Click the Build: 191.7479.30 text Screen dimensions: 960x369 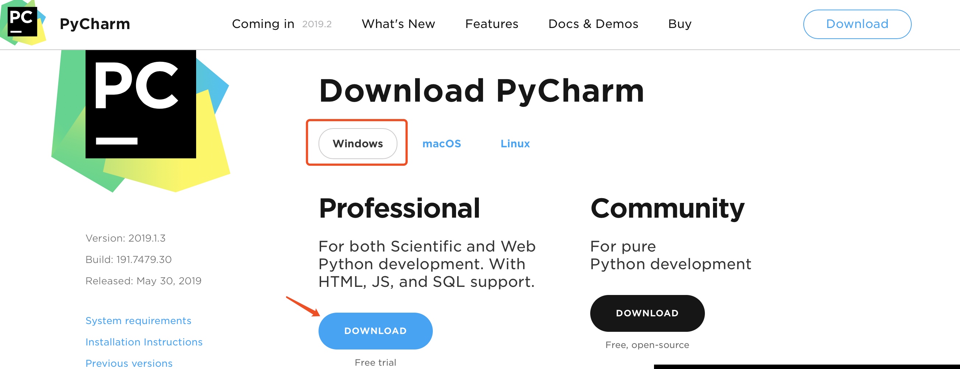click(x=129, y=259)
